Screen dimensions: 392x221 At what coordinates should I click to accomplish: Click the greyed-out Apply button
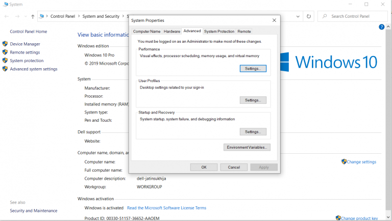click(x=264, y=168)
